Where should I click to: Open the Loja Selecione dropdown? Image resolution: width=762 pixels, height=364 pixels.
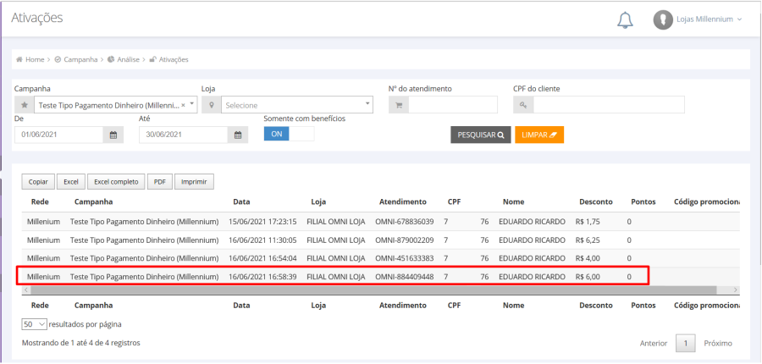pyautogui.click(x=297, y=105)
